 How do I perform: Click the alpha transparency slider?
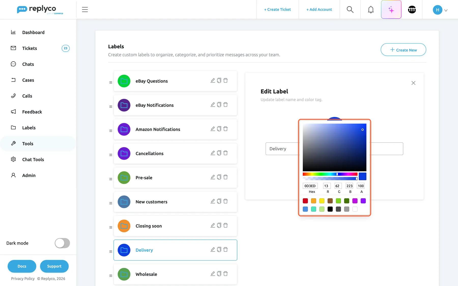tap(330, 178)
